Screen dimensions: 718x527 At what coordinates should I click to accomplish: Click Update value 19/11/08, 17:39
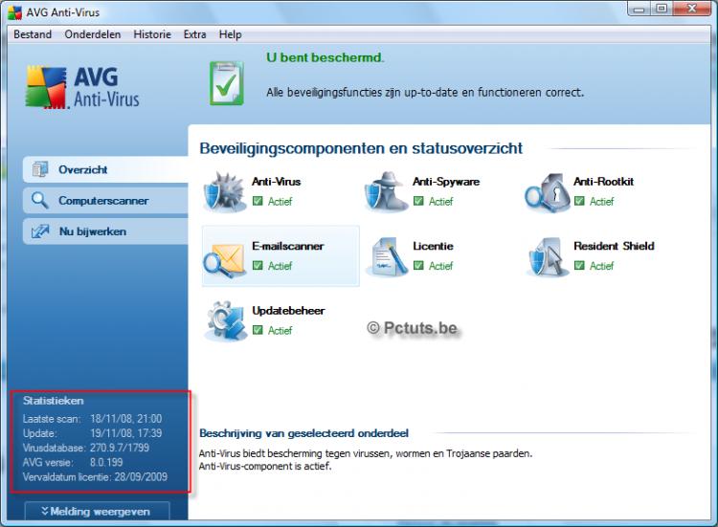pyautogui.click(x=126, y=433)
